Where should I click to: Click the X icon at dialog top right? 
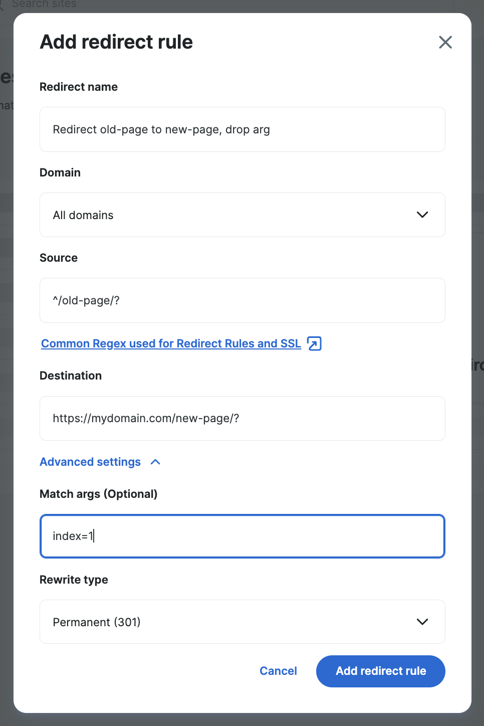[445, 42]
